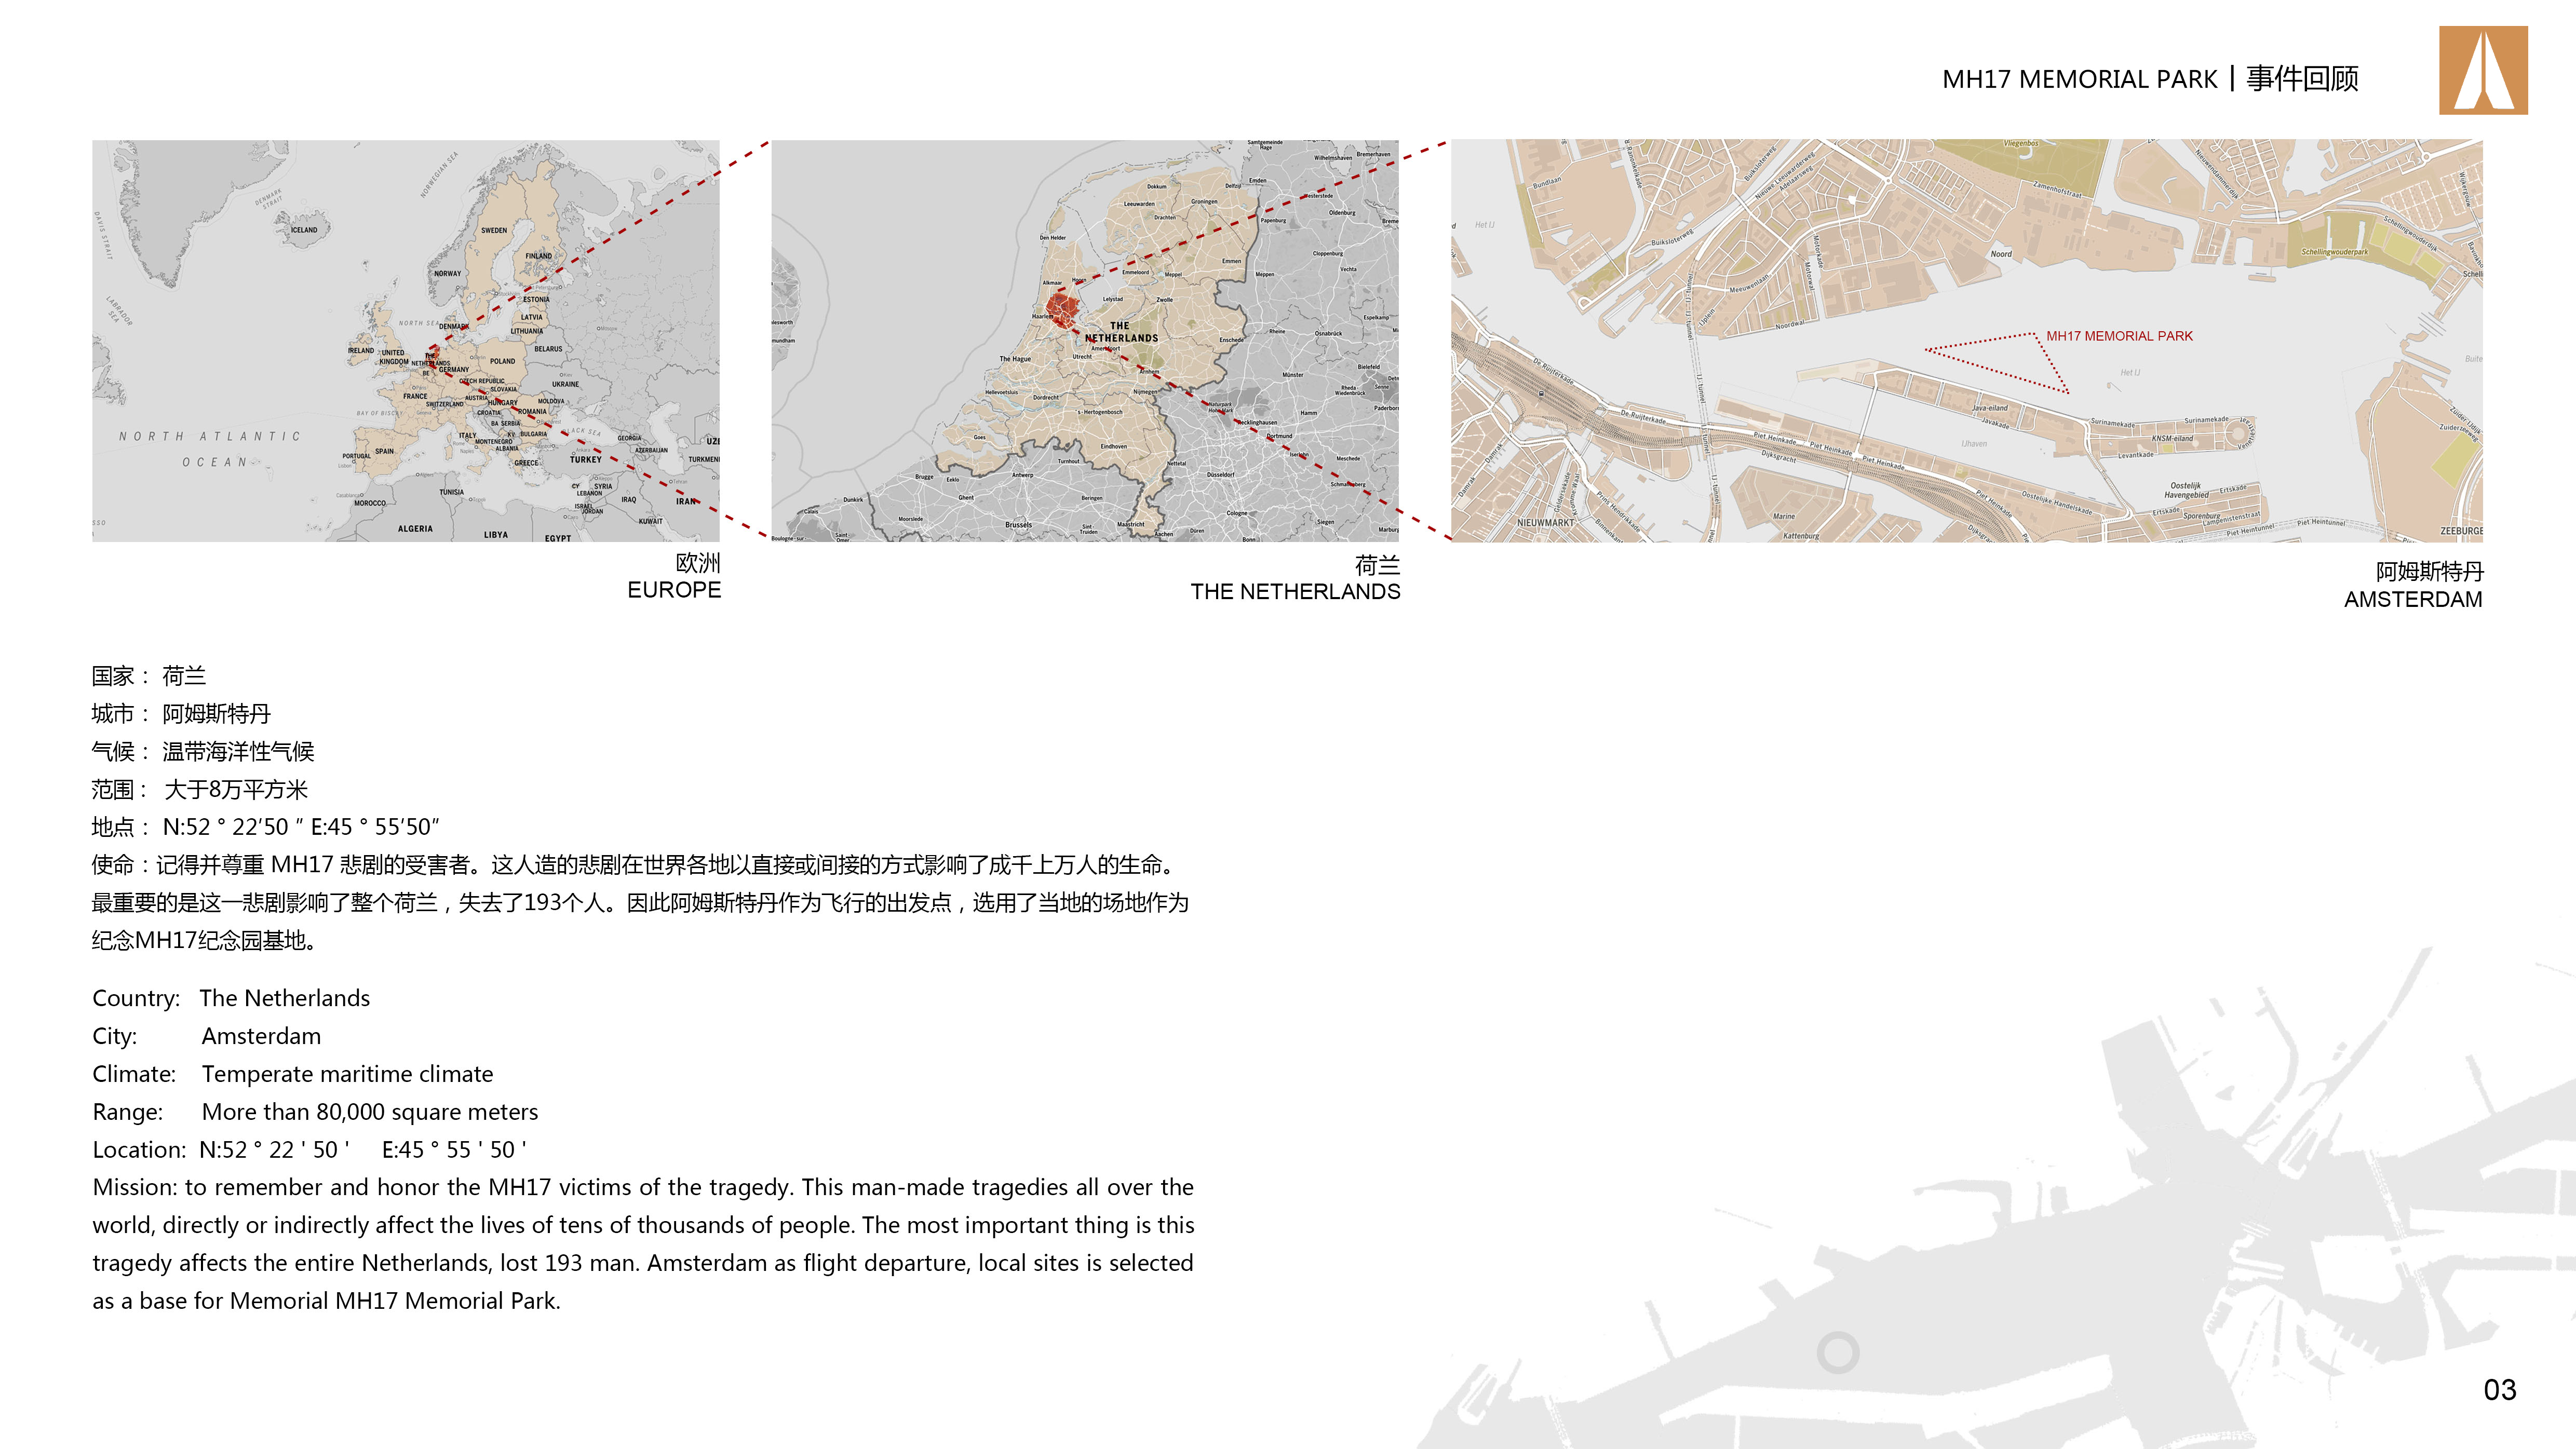Select the '事件回顾' header text

2302,79
